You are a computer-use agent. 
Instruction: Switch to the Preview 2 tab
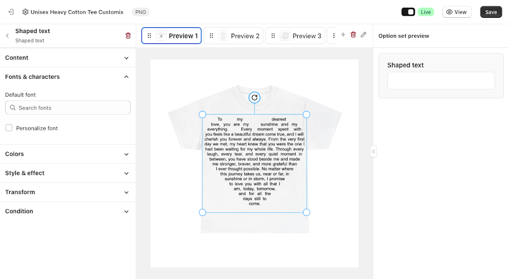[x=234, y=36]
